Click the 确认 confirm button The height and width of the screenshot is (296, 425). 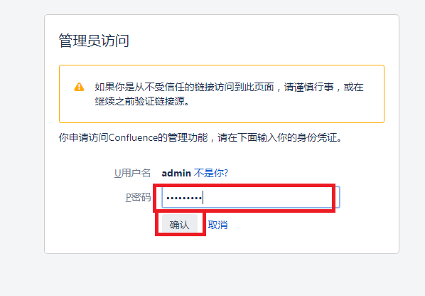pos(179,225)
